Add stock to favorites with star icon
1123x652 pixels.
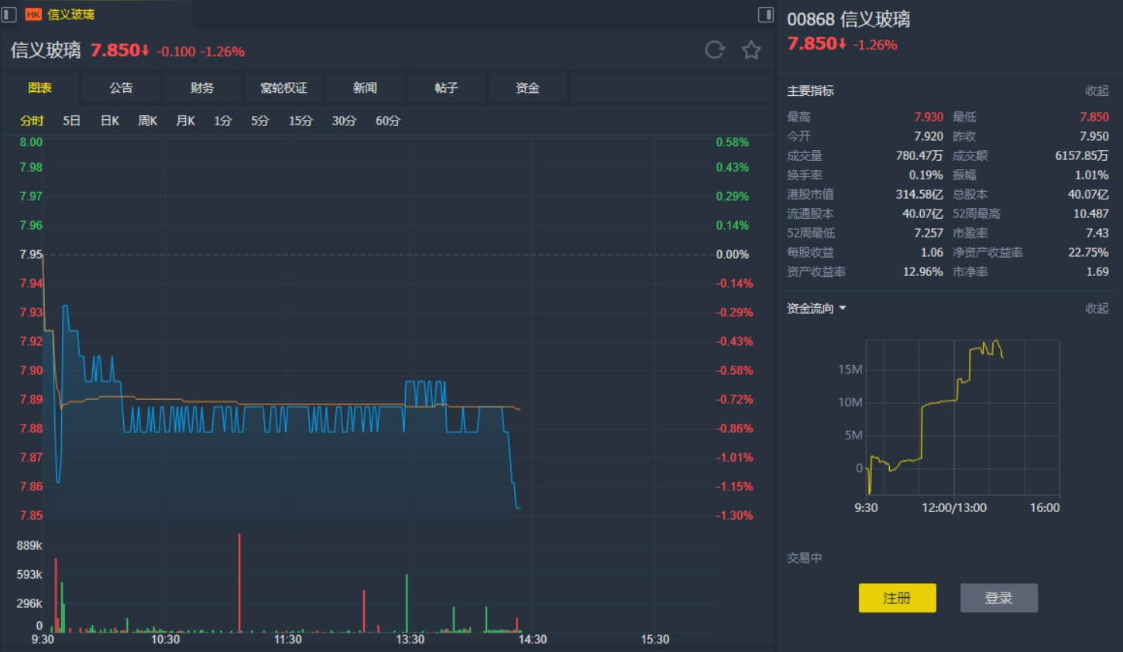[x=750, y=50]
